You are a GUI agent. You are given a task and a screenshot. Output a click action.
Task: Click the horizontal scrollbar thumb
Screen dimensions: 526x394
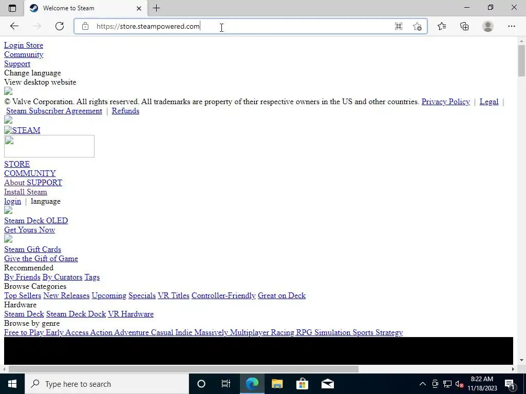click(183, 369)
